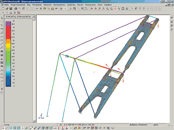Save the model with the floppy disk icon
174x130 pixels.
pos(11,9)
